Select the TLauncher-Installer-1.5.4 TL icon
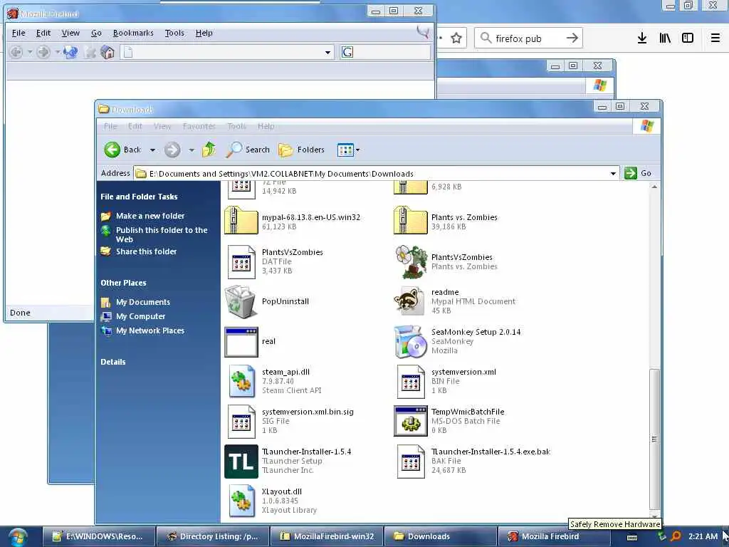Image resolution: width=729 pixels, height=547 pixels. [x=241, y=462]
